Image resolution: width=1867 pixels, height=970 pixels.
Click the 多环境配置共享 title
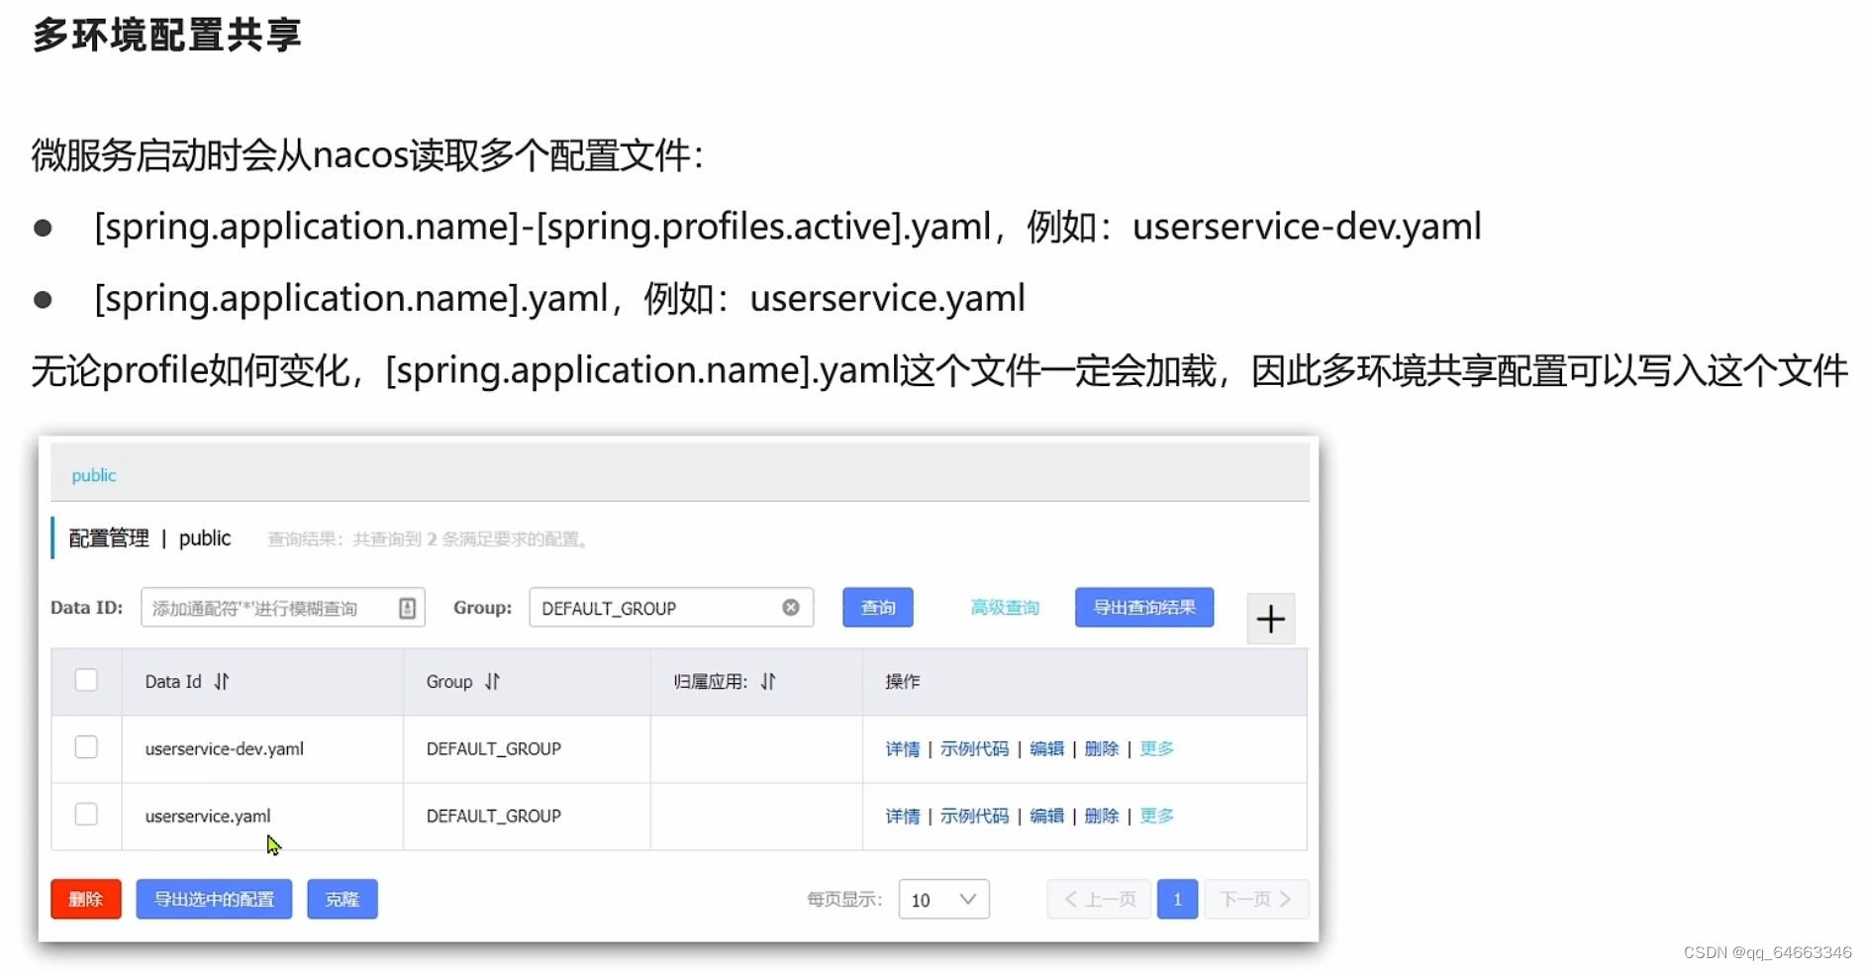(167, 36)
